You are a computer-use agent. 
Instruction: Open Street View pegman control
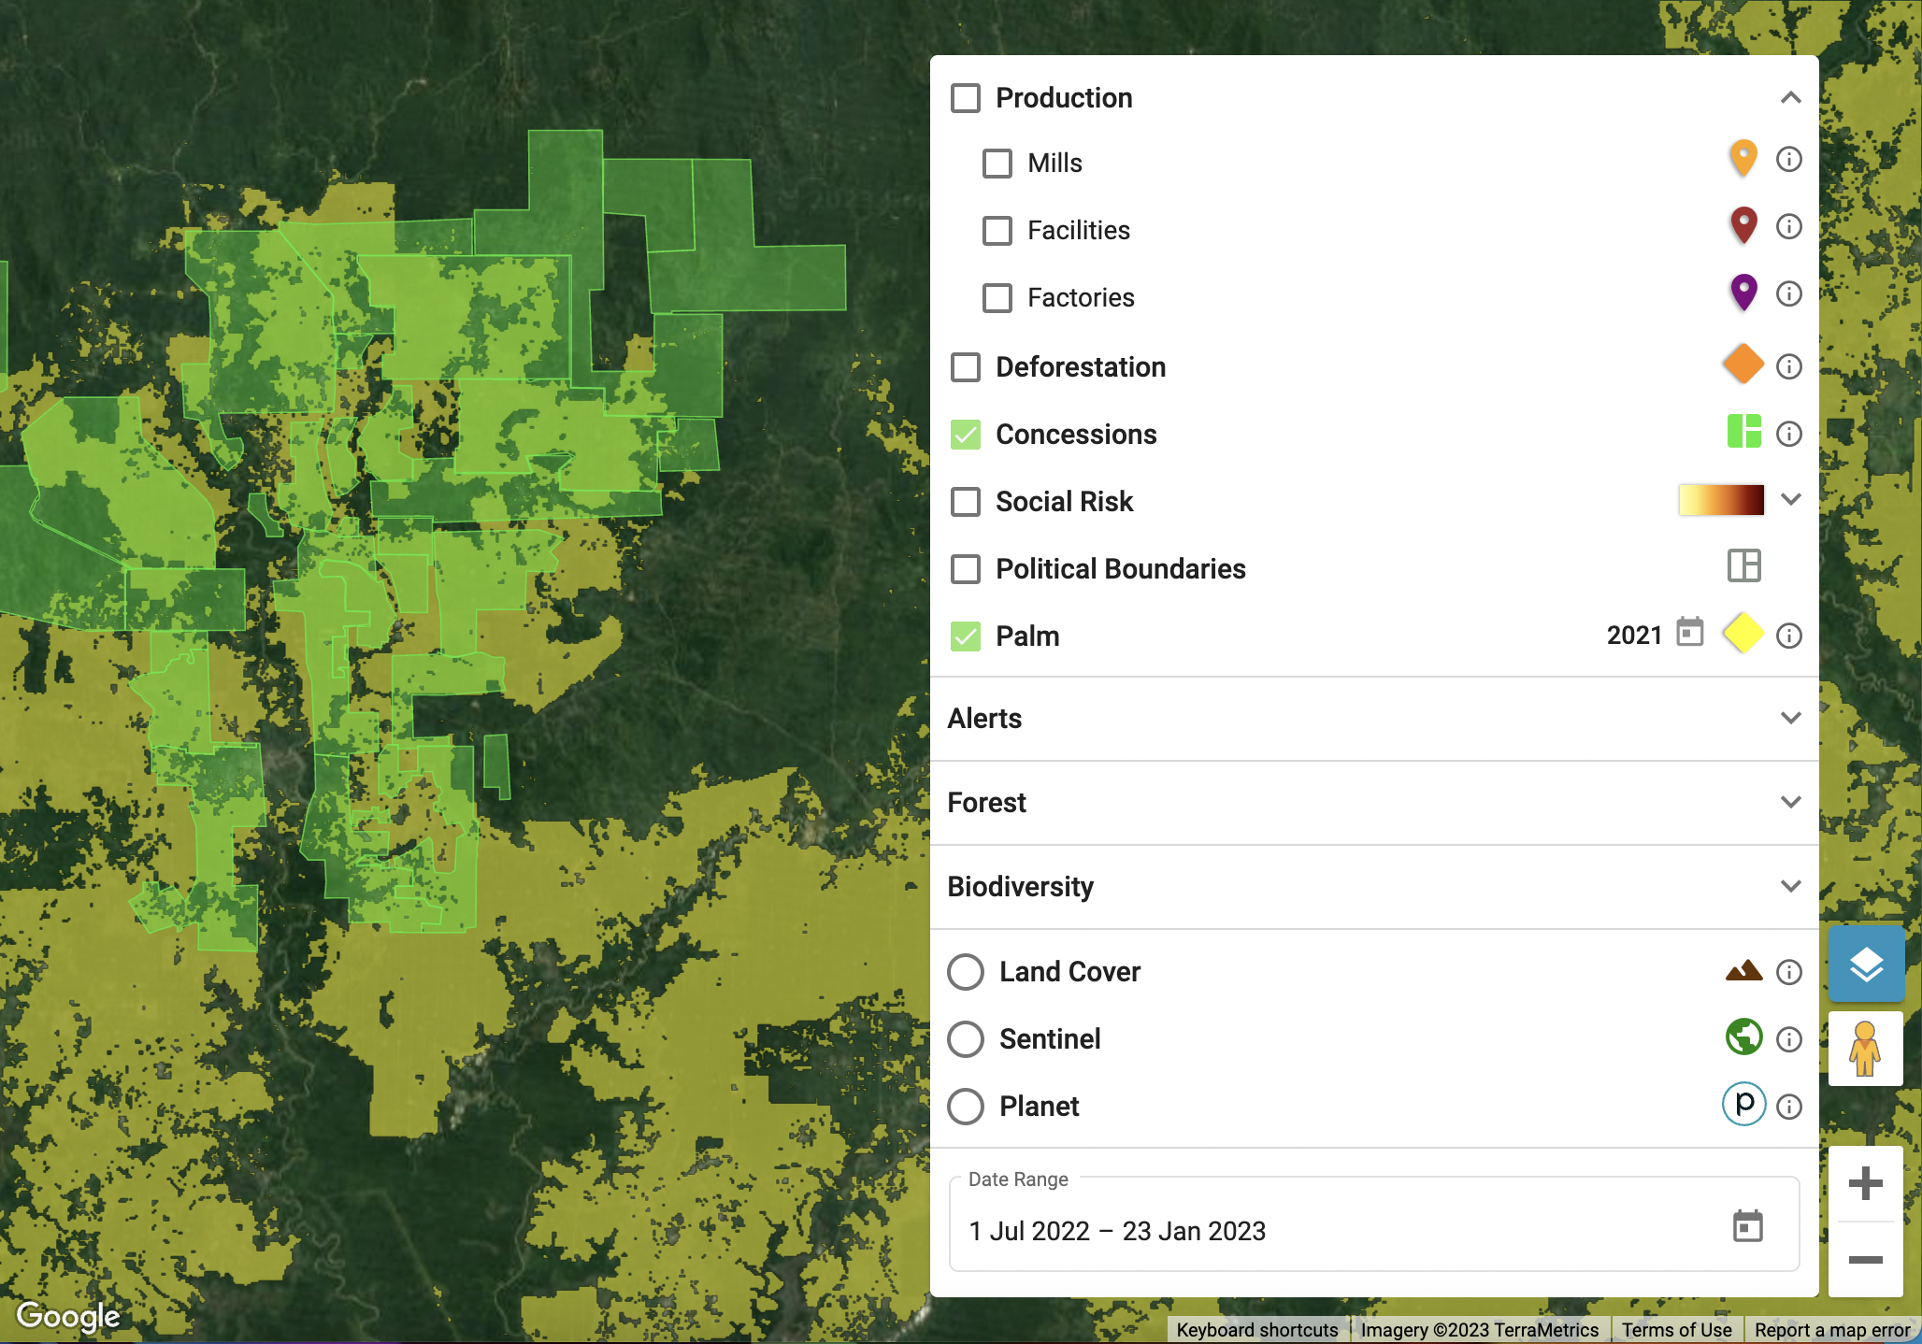[x=1865, y=1048]
